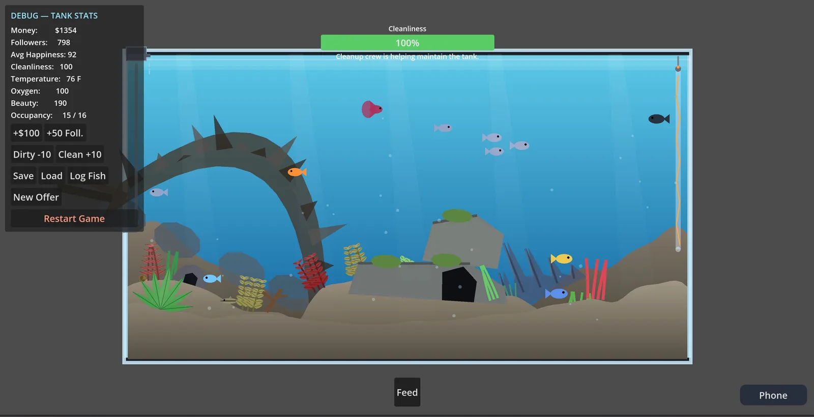Viewport: 814px width, 417px height.
Task: Click the green spiky plant at left
Action: pyautogui.click(x=162, y=290)
